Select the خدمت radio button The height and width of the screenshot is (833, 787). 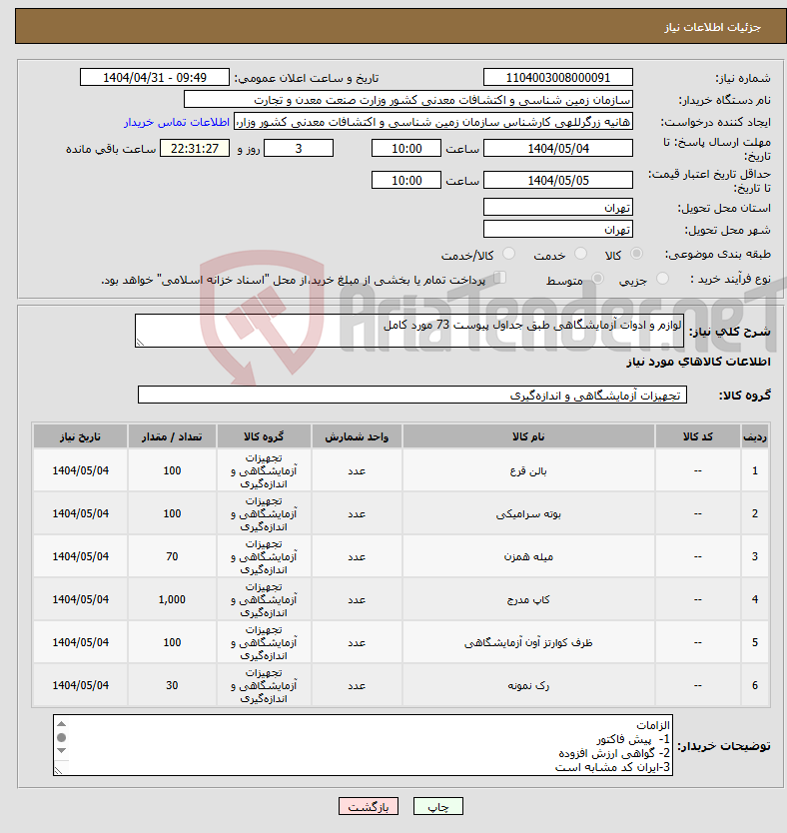pos(581,254)
